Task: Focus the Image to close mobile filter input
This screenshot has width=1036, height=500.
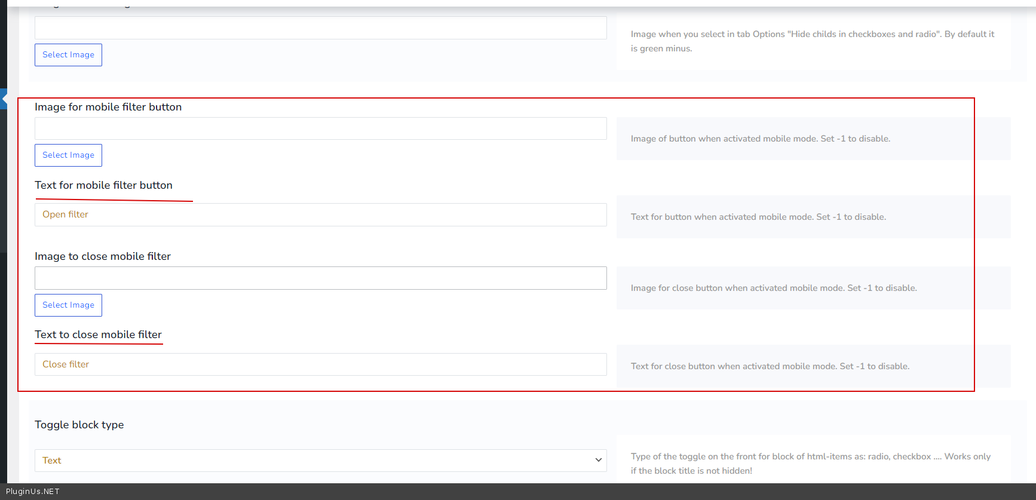Action: [320, 278]
